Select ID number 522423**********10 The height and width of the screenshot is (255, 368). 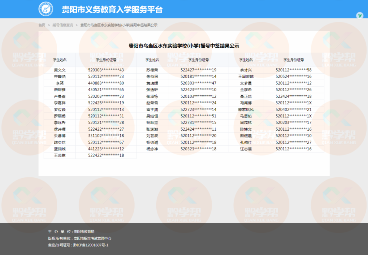coord(198,90)
